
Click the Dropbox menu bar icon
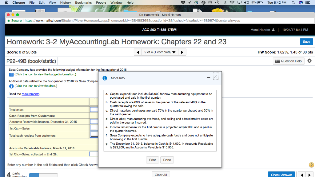click(183, 2)
